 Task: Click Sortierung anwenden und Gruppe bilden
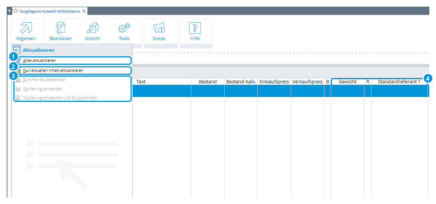(x=73, y=98)
